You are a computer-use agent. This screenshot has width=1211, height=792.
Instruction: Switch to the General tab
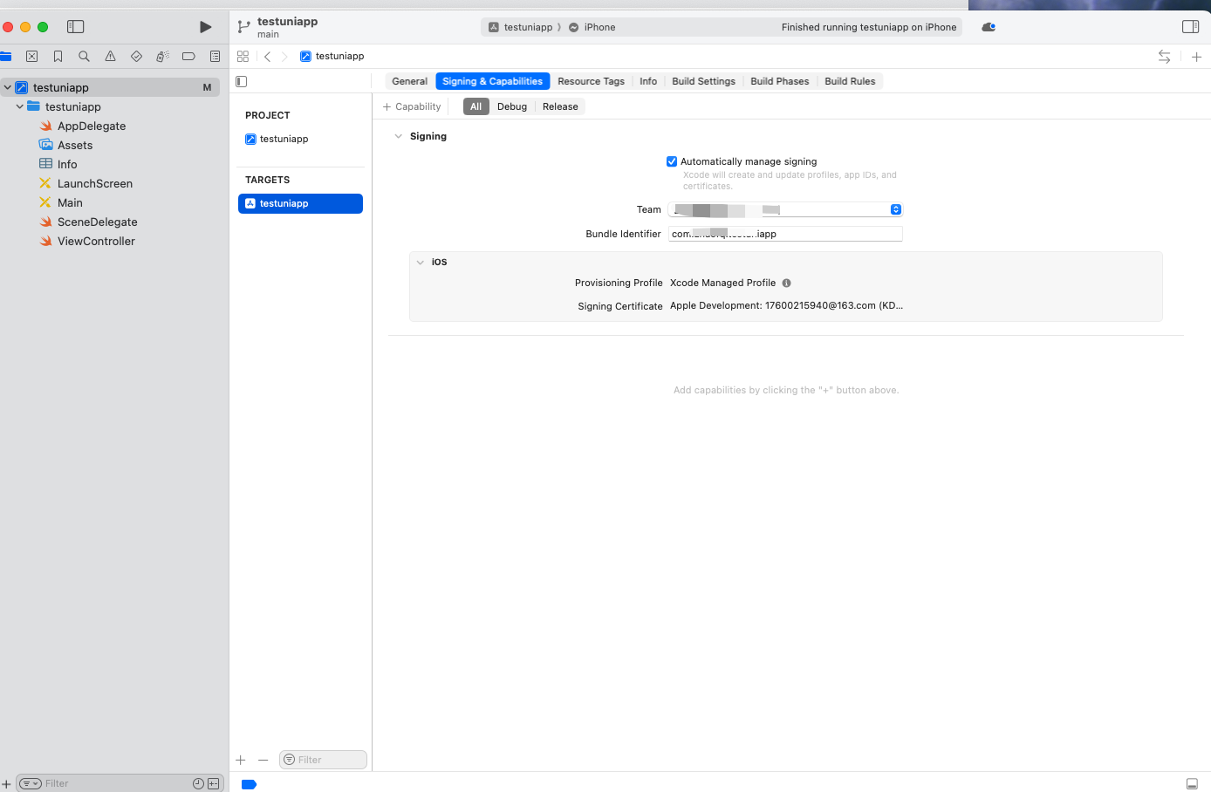tap(409, 81)
